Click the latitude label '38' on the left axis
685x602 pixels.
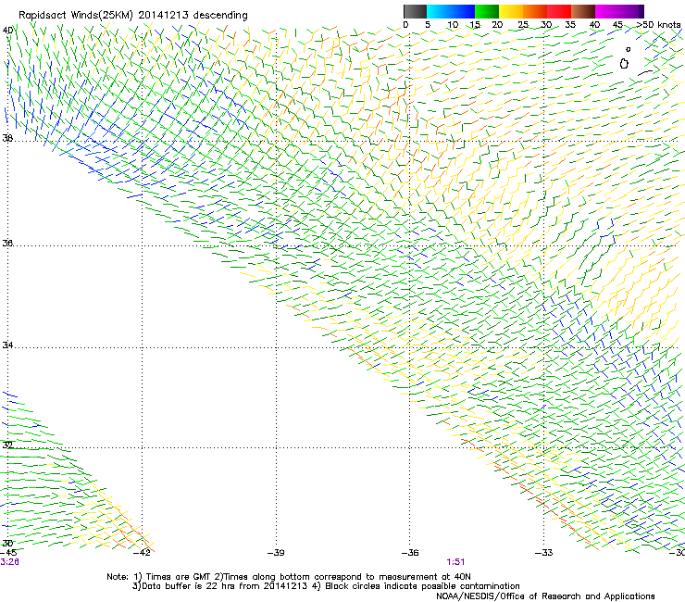coord(7,138)
